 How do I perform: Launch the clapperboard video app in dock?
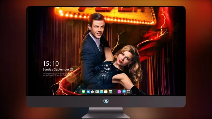[101, 92]
